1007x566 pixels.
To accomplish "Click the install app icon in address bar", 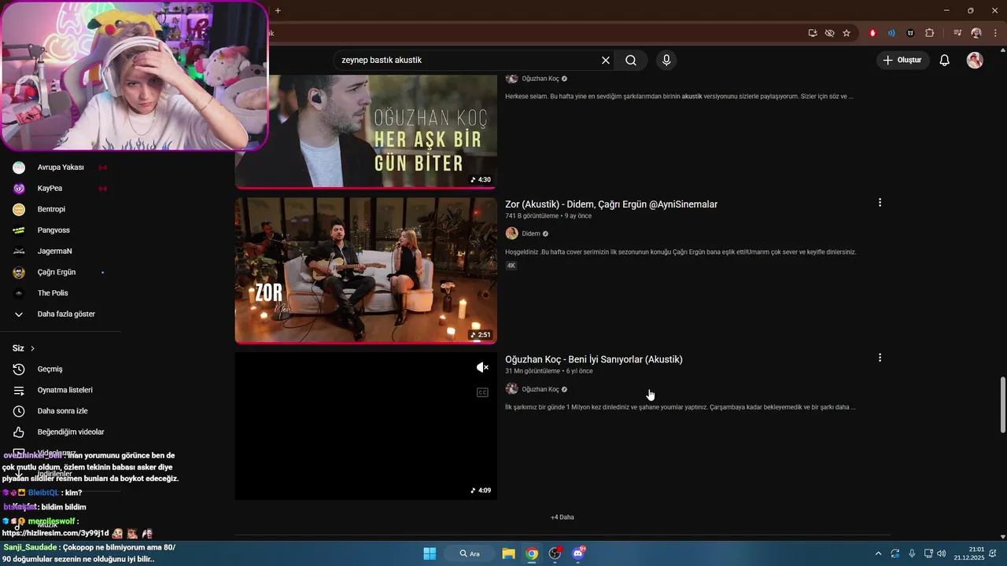I will tap(813, 33).
